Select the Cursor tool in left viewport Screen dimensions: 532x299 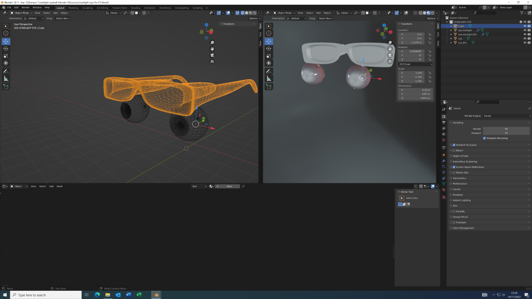click(x=6, y=33)
